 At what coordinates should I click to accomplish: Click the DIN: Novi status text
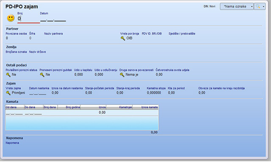pyautogui.click(x=209, y=6)
